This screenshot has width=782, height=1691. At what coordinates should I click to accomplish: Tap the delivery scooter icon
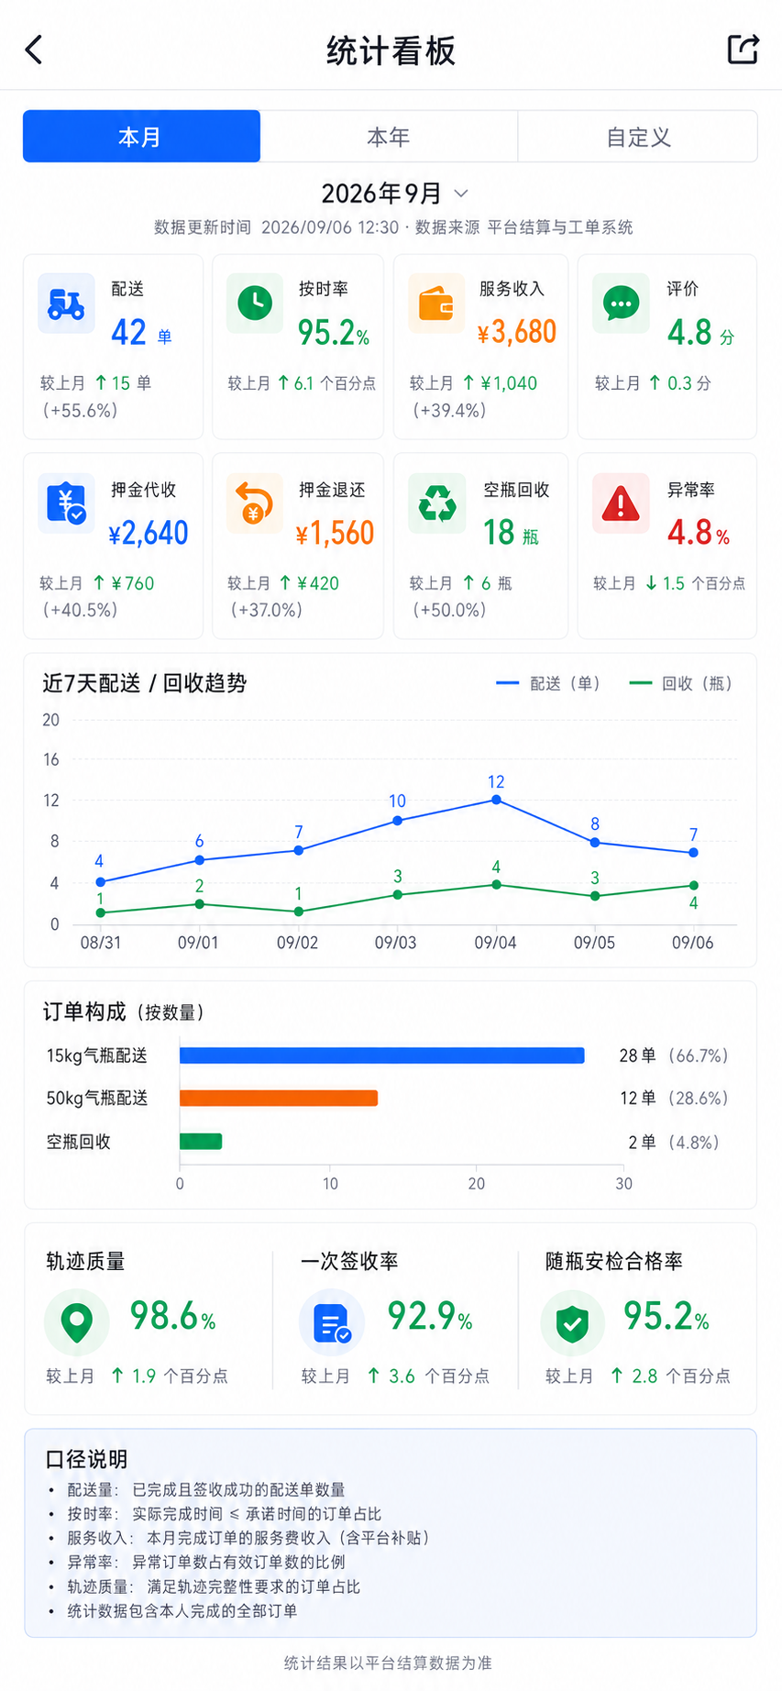66,304
